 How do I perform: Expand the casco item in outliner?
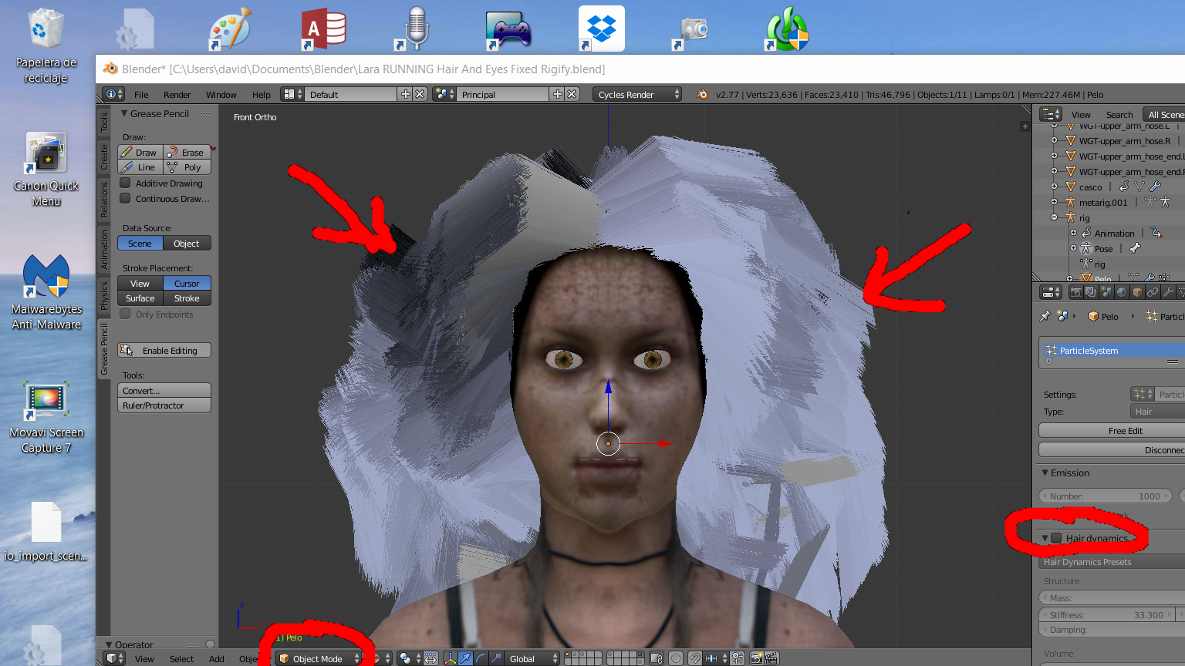tap(1054, 187)
